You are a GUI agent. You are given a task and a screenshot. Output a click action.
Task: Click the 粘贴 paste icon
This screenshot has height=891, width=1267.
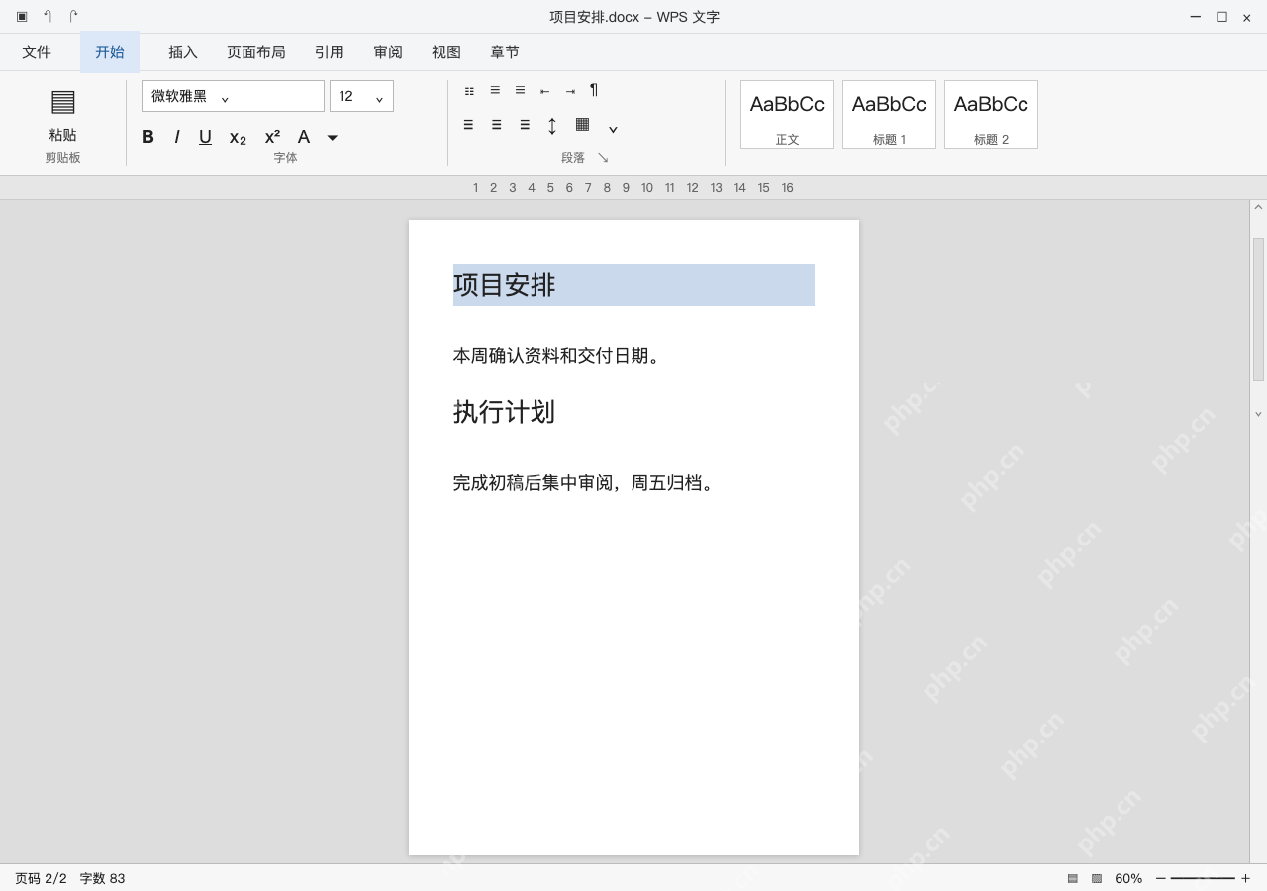[x=62, y=101]
